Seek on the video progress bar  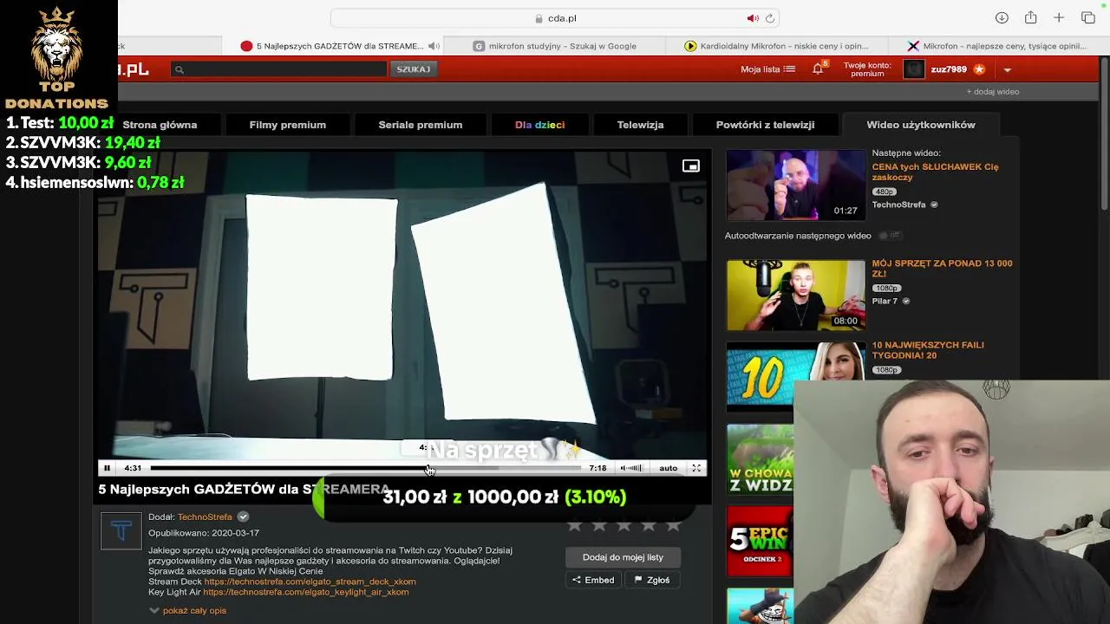click(365, 468)
